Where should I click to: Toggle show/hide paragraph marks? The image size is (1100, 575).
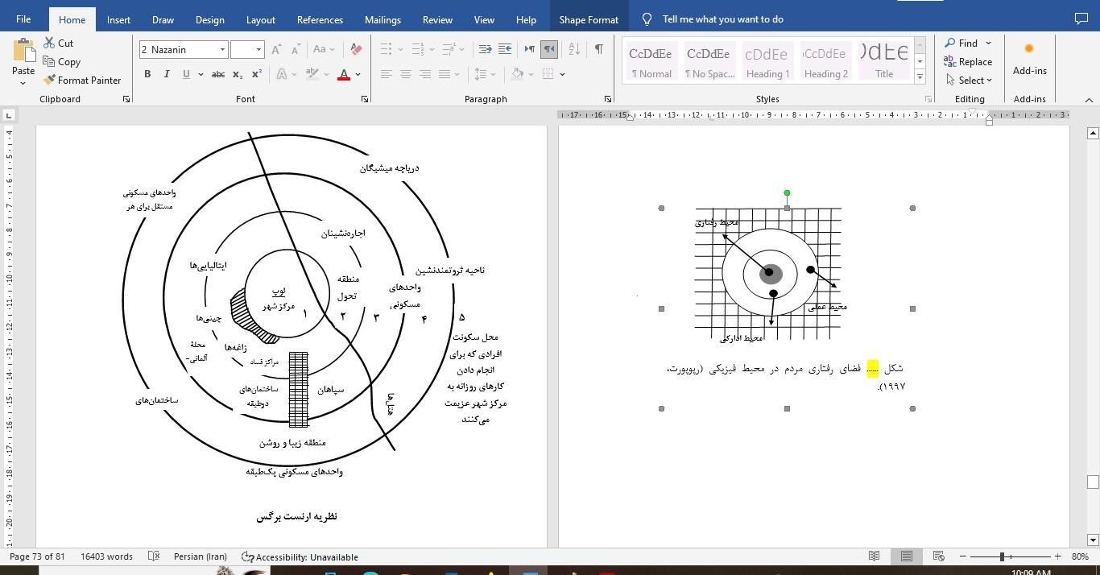pos(599,49)
